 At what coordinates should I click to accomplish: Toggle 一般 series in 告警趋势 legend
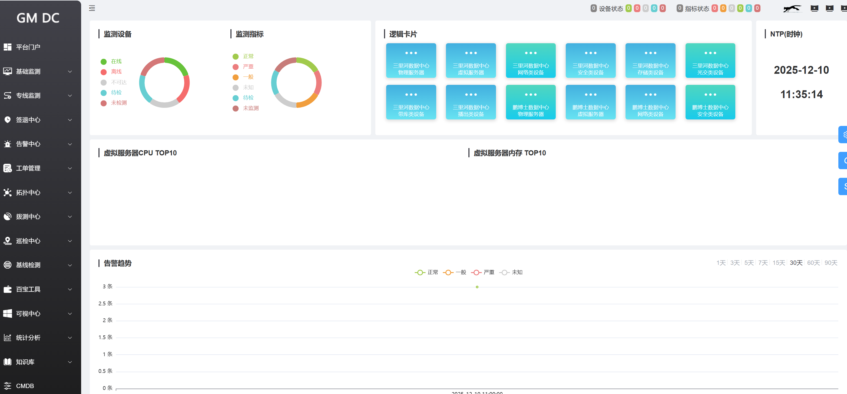[x=455, y=272]
